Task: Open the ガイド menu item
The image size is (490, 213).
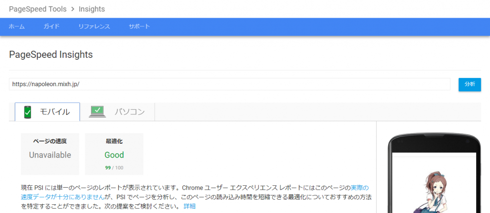Action: pyautogui.click(x=51, y=27)
